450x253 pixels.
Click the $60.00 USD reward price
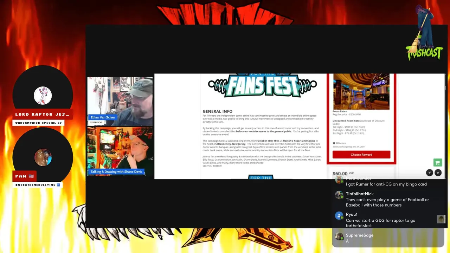pos(343,174)
